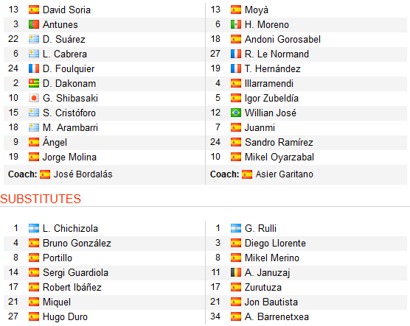
Task: Click Mexico flag beside H. Moreno
Action: click(235, 24)
